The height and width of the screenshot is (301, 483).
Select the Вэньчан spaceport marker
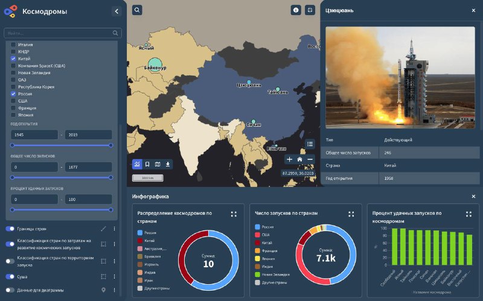click(x=276, y=145)
